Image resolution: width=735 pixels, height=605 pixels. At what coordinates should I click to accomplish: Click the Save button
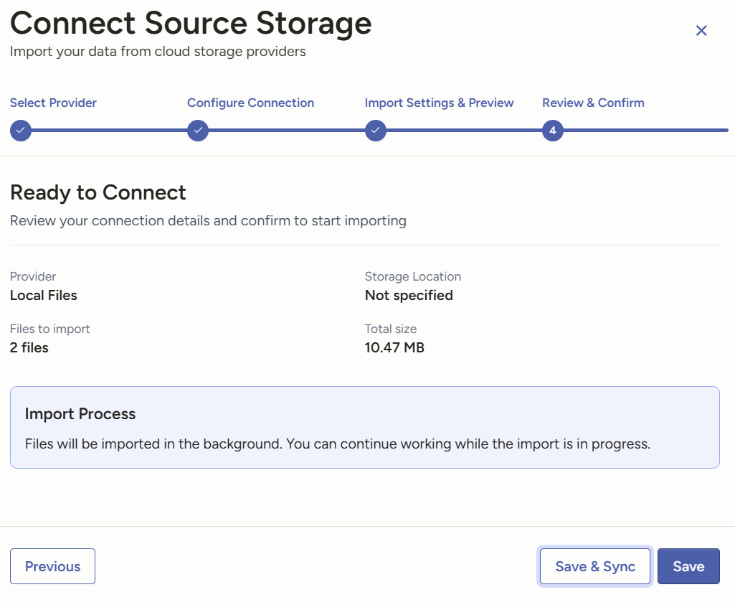688,566
